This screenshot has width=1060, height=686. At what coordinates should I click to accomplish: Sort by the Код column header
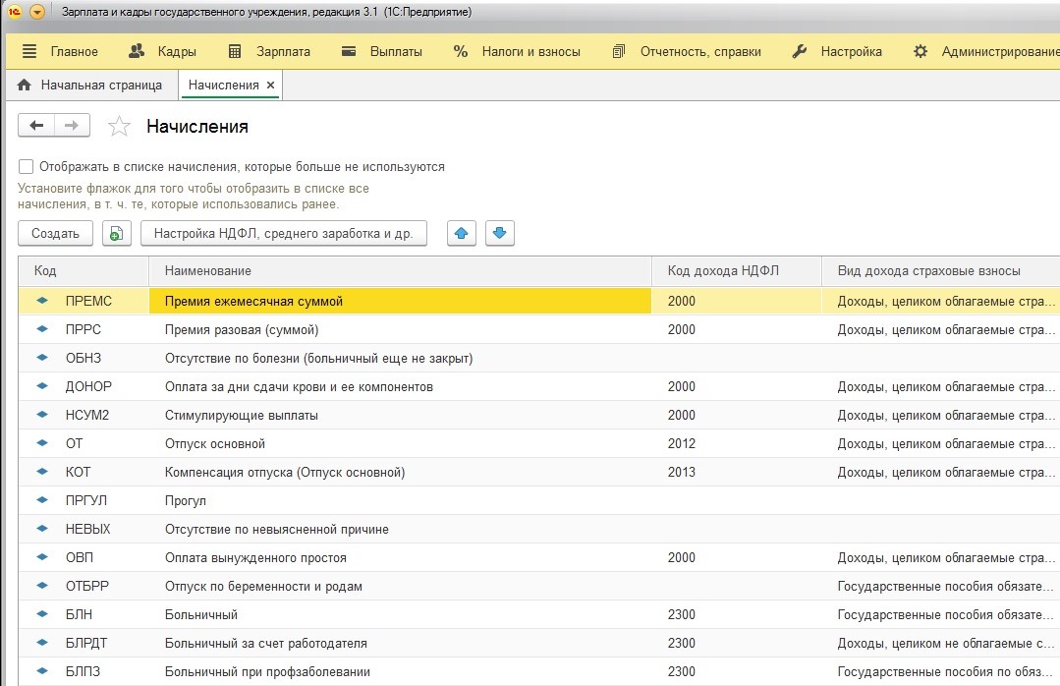click(x=84, y=270)
